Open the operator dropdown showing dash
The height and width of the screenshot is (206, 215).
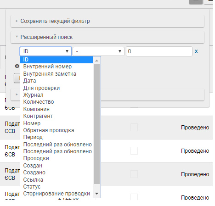(98, 51)
